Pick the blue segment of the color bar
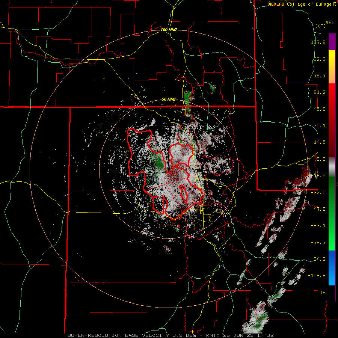This screenshot has width=338, height=338. click(332, 268)
